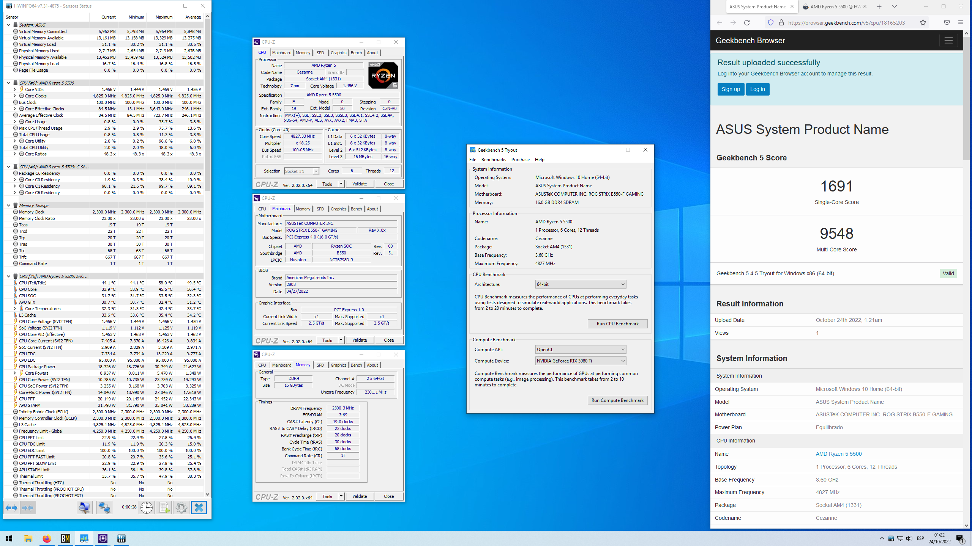This screenshot has height=546, width=972.
Task: Open Geekbench Browser navigation hamburger menu
Action: tap(948, 41)
